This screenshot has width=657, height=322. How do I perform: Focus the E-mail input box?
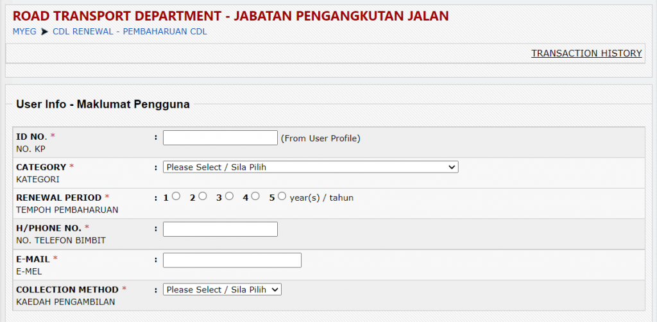[232, 260]
